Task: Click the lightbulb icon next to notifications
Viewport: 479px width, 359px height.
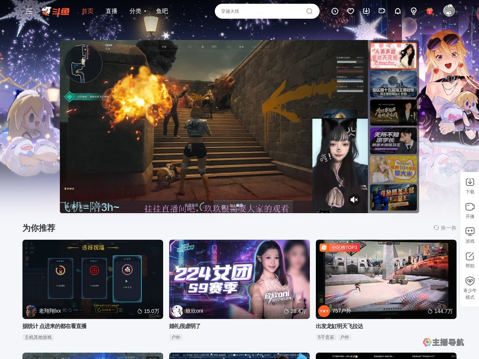Action: 413,11
